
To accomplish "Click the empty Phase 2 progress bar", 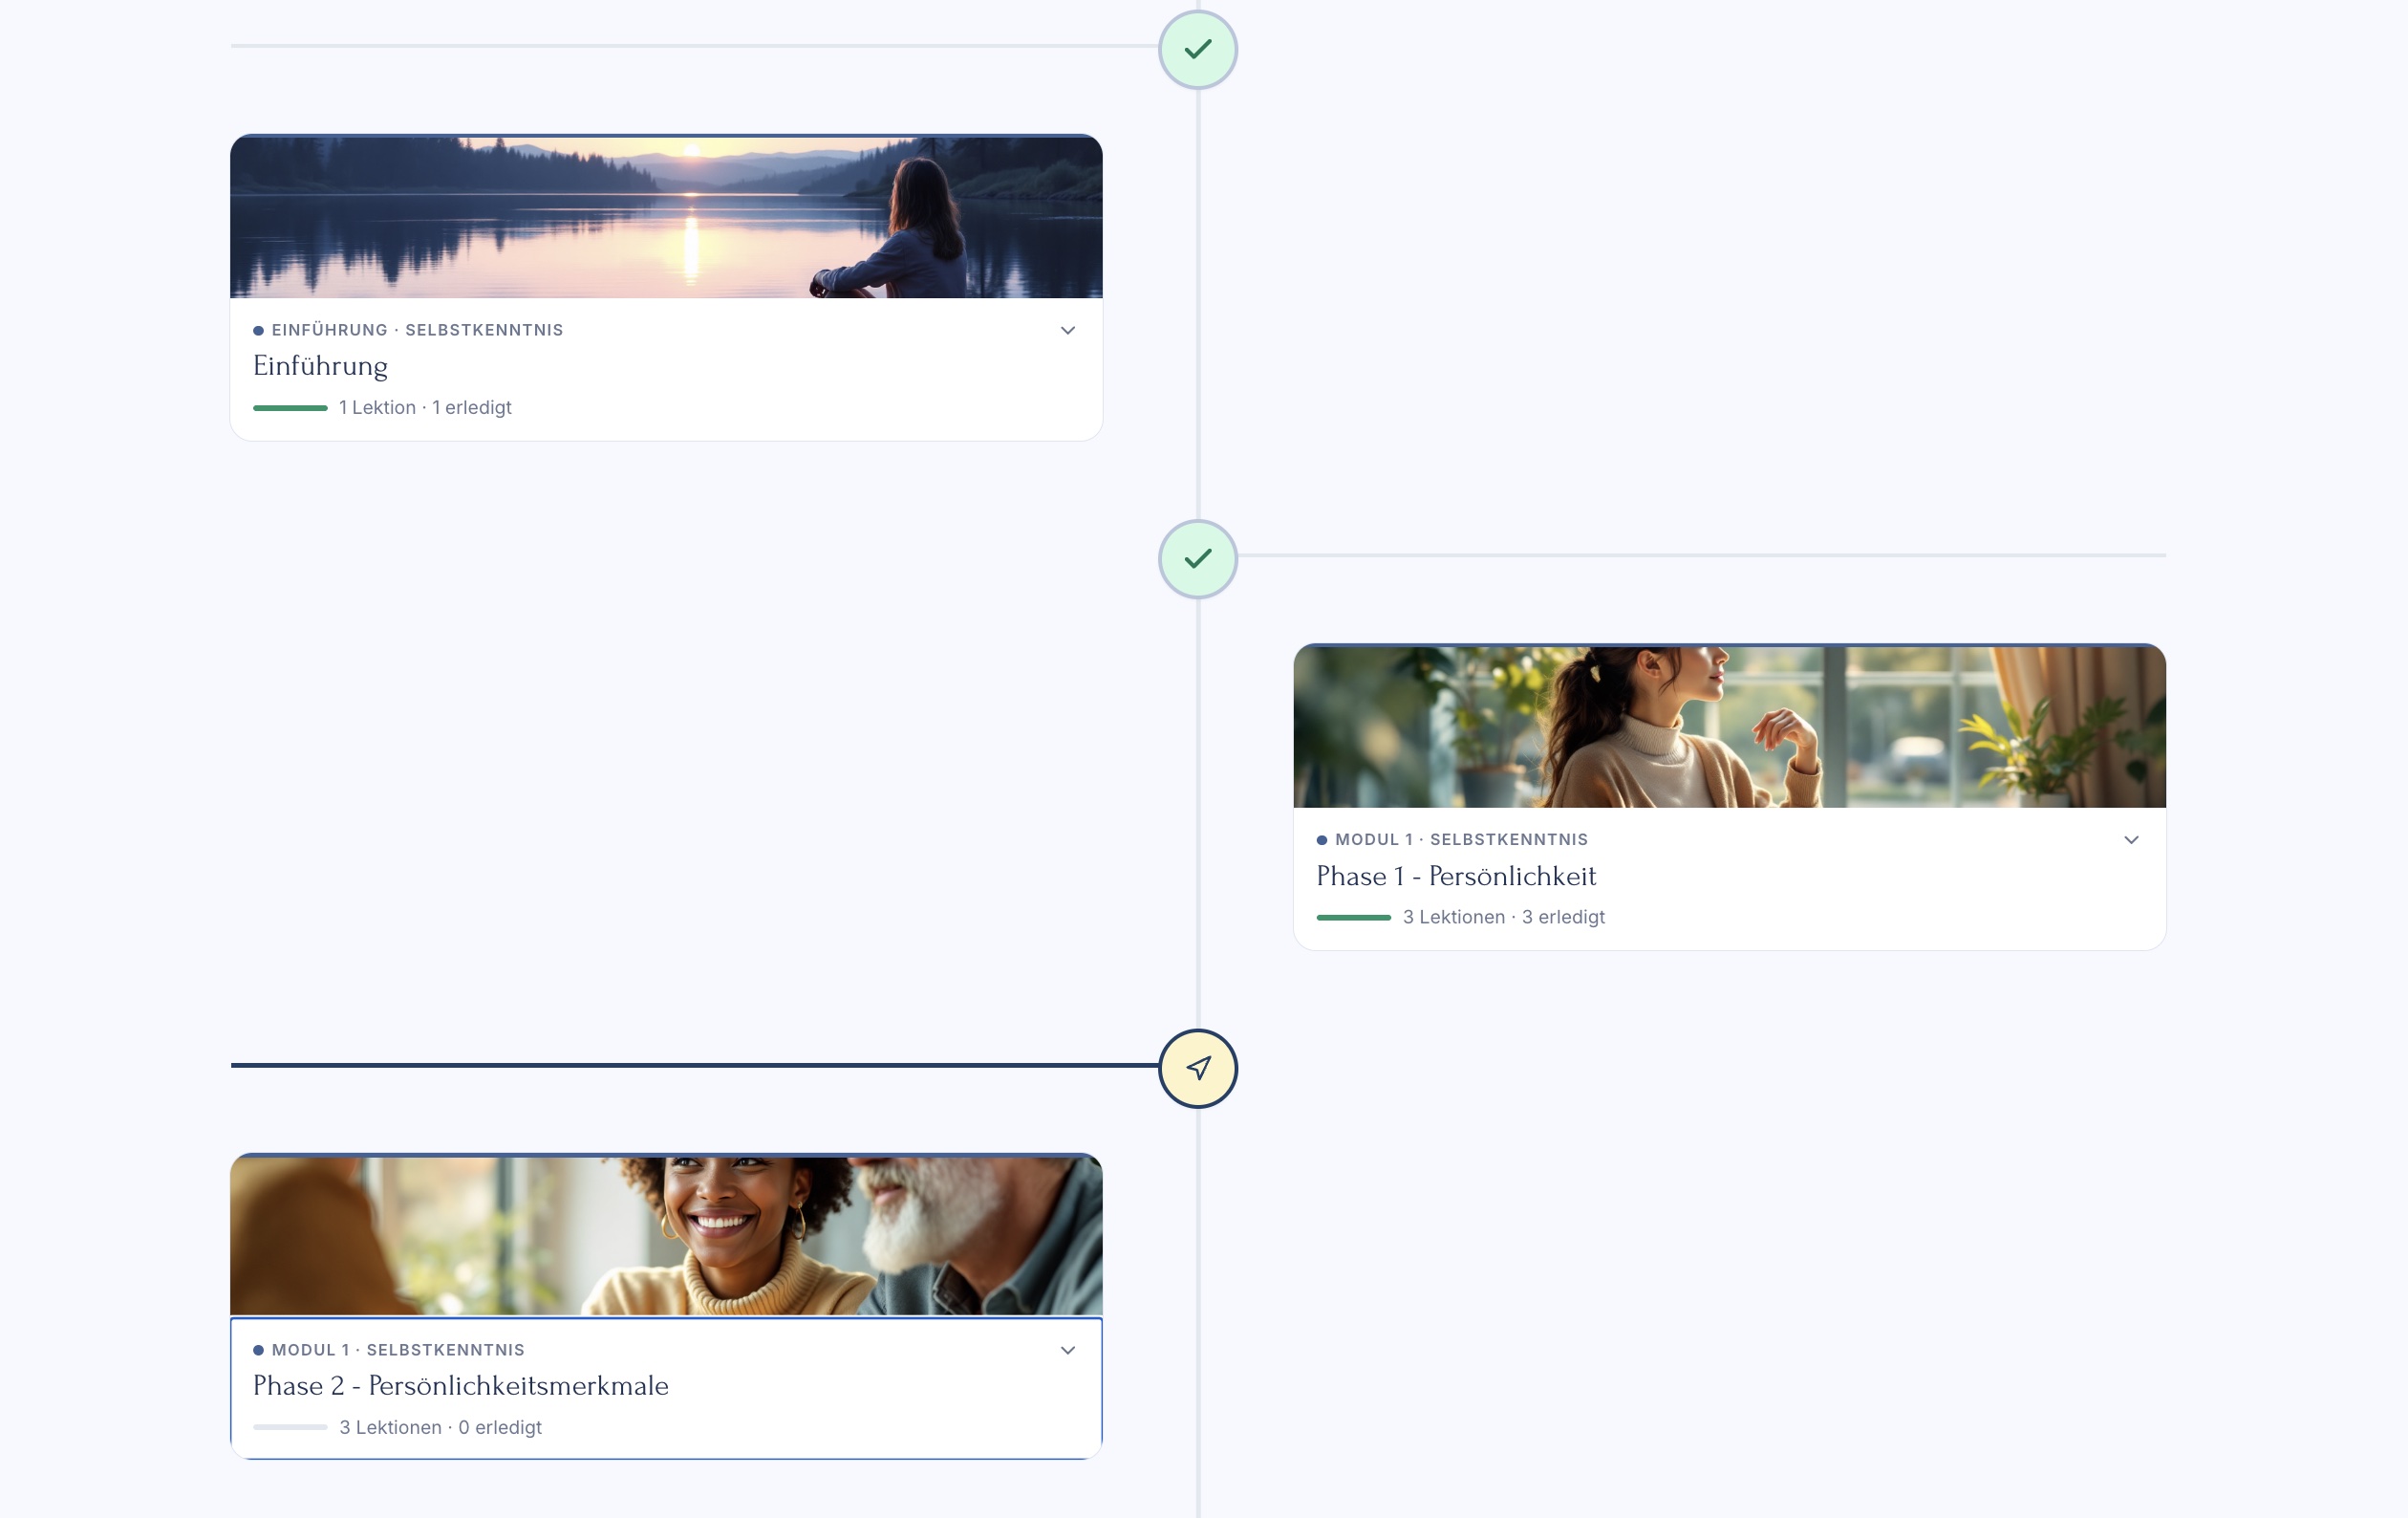I will (x=290, y=1428).
